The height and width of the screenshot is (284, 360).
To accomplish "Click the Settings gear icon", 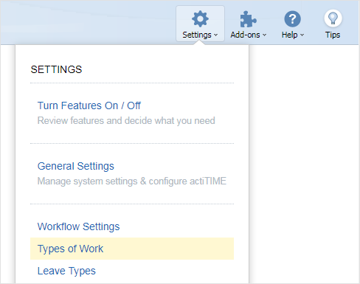I will click(200, 19).
